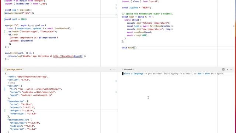Click the 'app.listen(port, () => {' line
The width and height of the screenshot is (236, 133).
coord(20,53)
